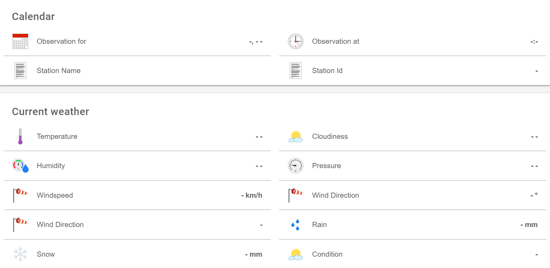Click the red calendar icon
550x268 pixels.
20,41
